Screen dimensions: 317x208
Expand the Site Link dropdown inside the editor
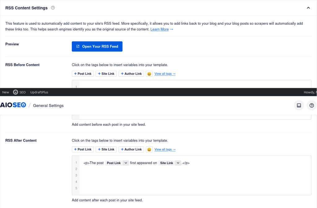coord(178,163)
